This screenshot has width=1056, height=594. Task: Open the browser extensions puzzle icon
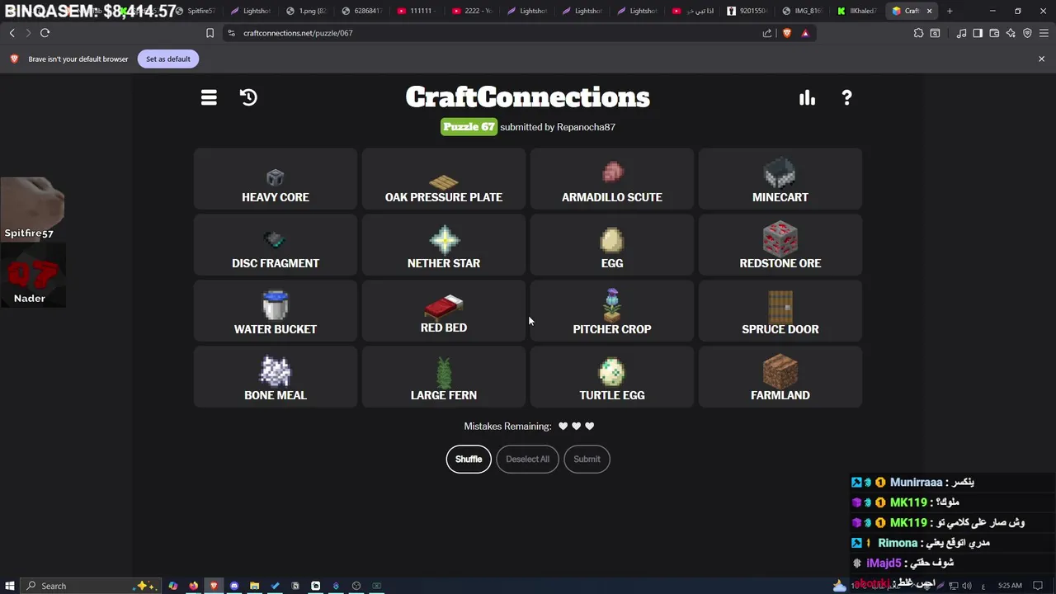click(x=918, y=33)
